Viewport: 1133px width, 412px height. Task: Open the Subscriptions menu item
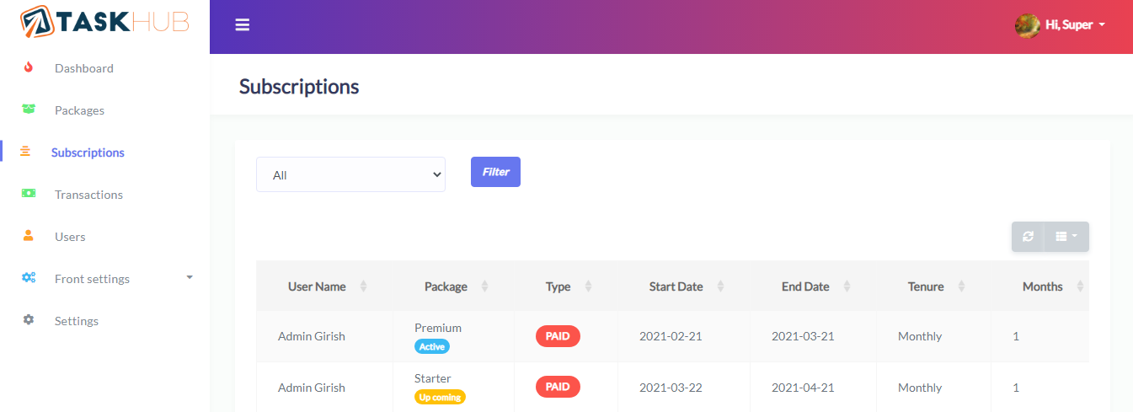pos(88,152)
